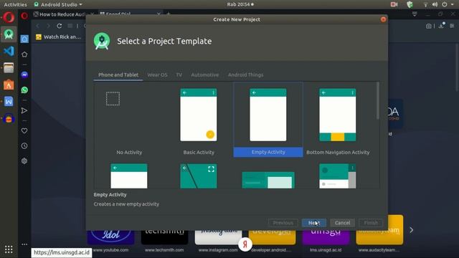Click the Opera menu logo in the browser
459x258 pixels.
[x=24, y=16]
